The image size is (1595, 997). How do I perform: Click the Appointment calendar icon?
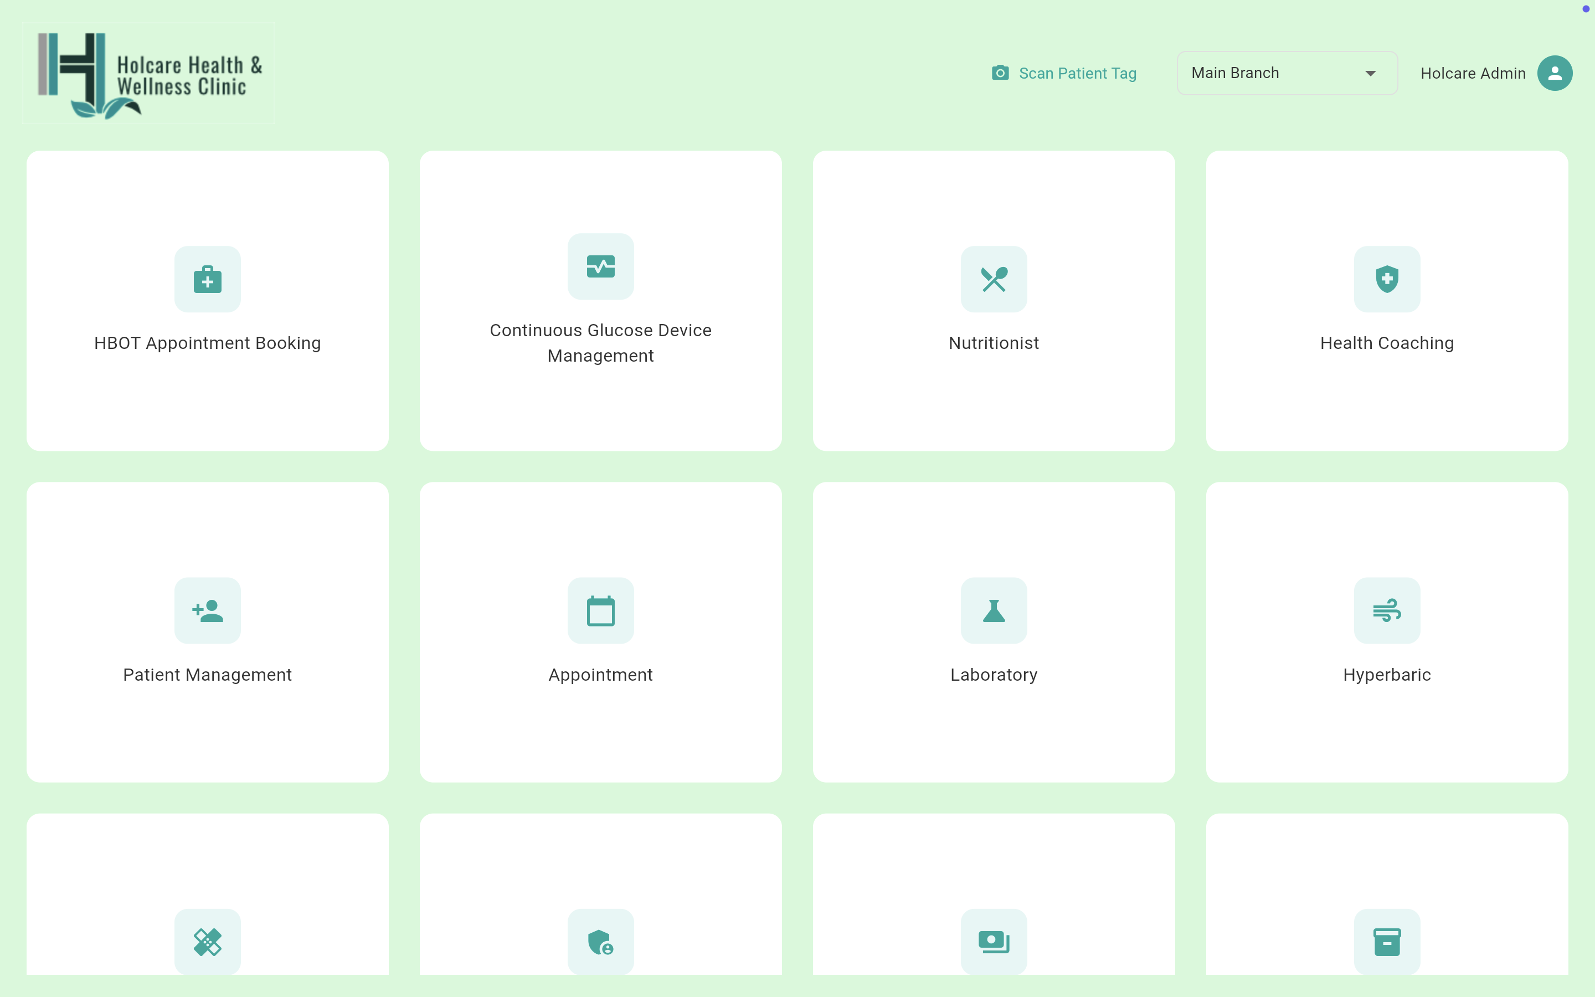point(600,610)
